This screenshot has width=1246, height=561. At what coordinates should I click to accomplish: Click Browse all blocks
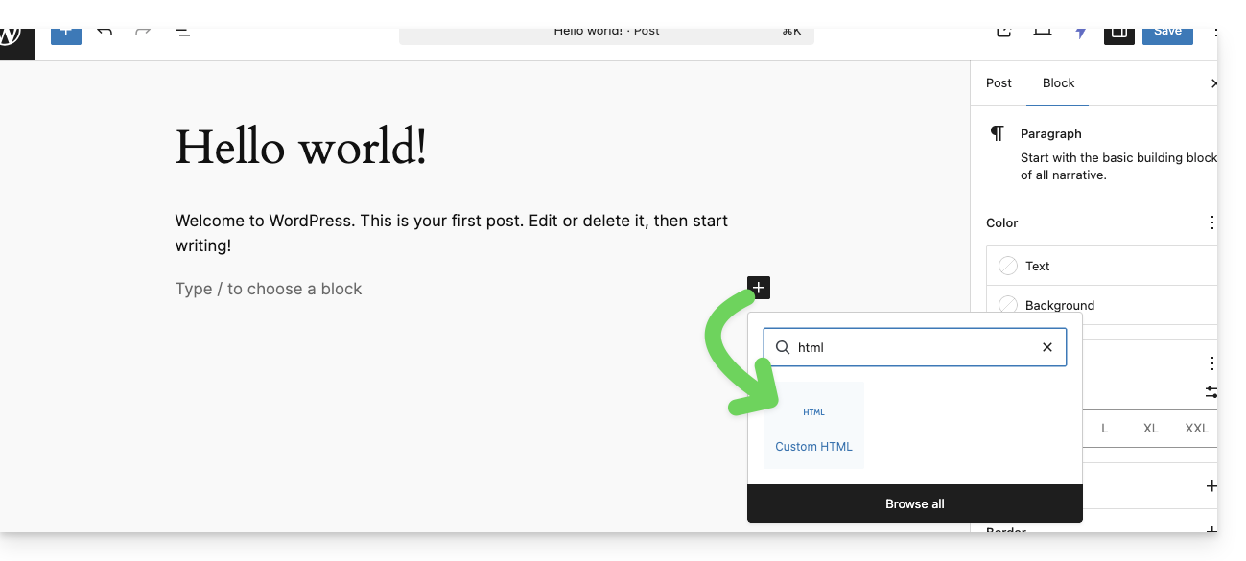coord(915,503)
